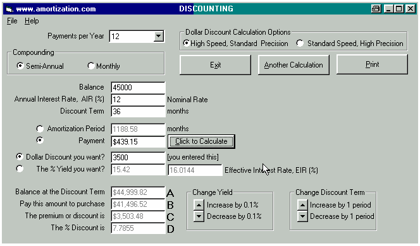This screenshot has height=246, width=420.
Task: Open the File menu
Action: click(12, 21)
